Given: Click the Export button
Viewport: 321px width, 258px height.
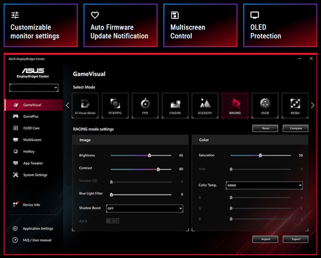Looking at the screenshot, I should [296, 239].
